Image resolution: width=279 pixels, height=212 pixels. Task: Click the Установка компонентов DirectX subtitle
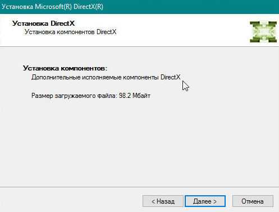click(70, 32)
